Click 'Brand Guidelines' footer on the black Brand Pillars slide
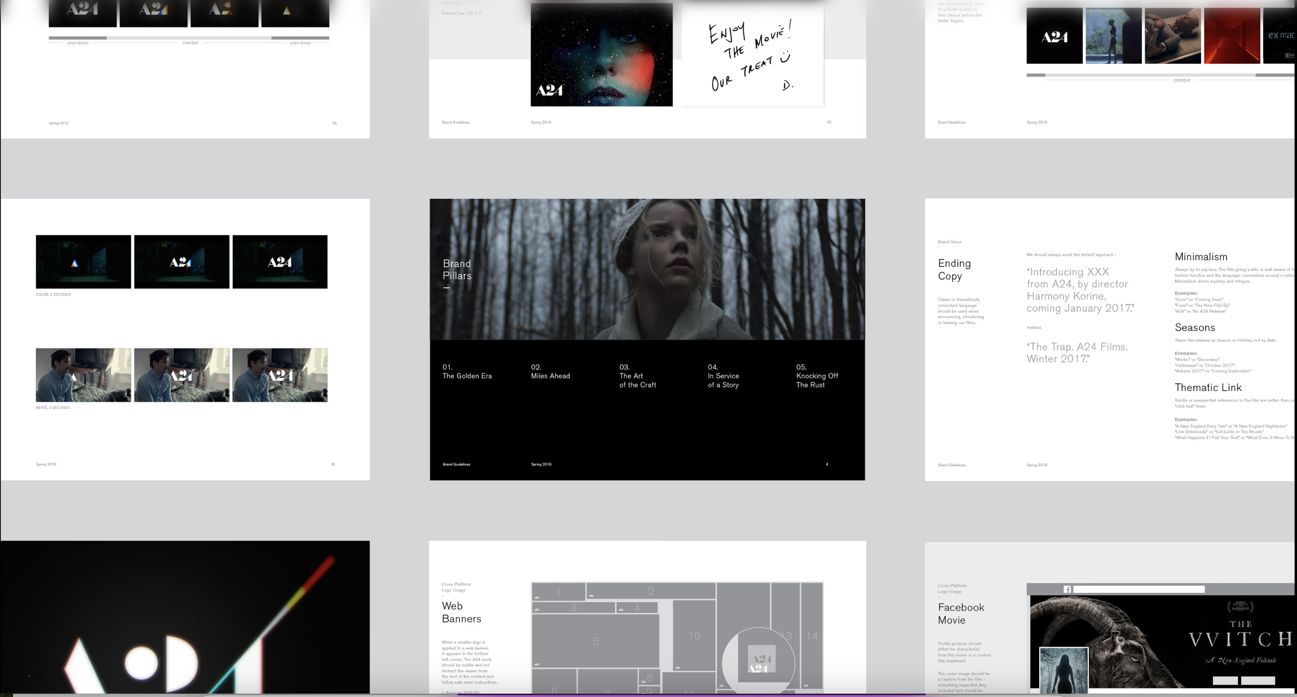The image size is (1297, 697). [457, 464]
